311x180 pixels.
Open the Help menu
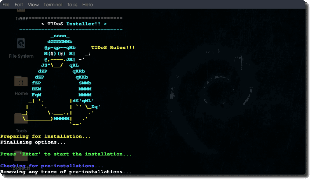[x=87, y=5]
